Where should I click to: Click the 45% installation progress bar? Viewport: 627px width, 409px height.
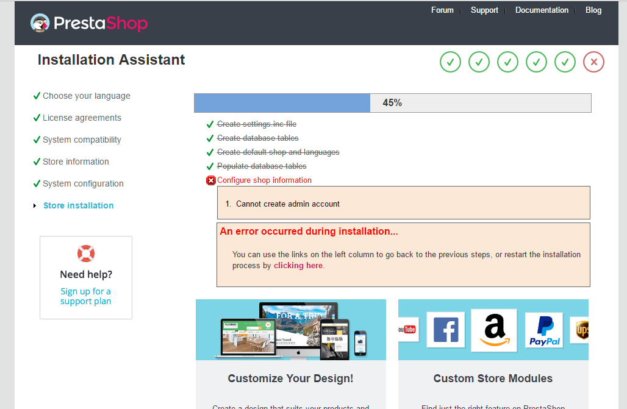[393, 103]
